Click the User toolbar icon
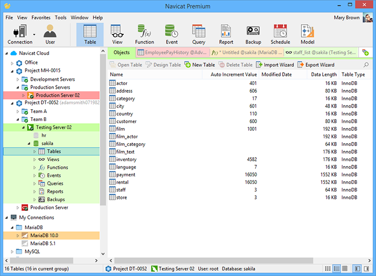 pos(50,34)
